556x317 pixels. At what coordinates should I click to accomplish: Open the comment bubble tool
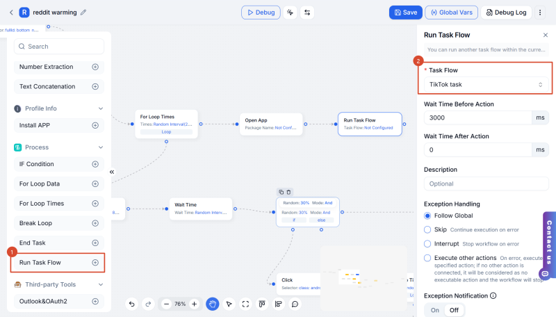point(295,304)
